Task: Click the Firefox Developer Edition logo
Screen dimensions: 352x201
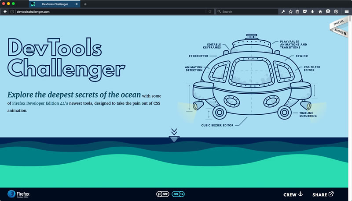Action: 18,194
